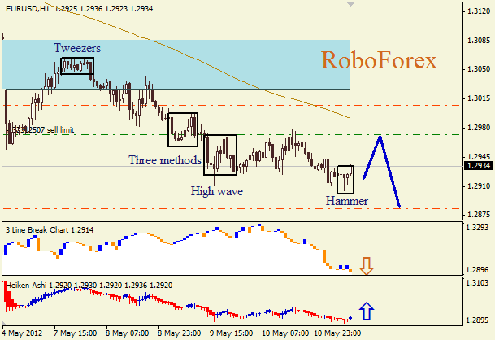Click the EURUSD,H1 chart title
495x340 pixels.
31,8
